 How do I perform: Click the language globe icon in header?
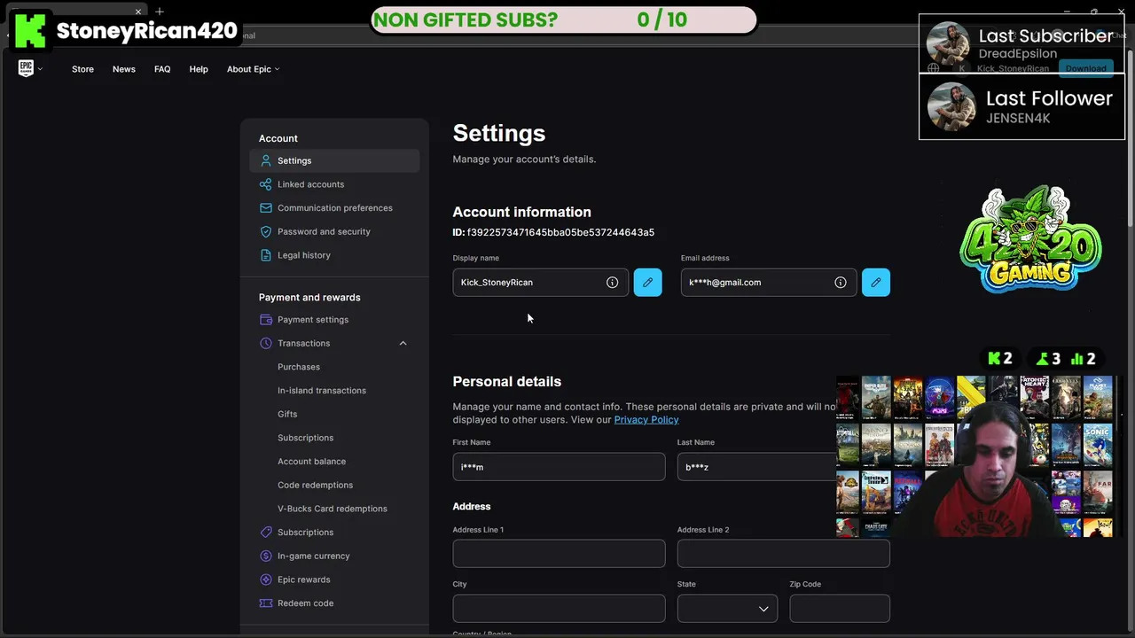(933, 68)
